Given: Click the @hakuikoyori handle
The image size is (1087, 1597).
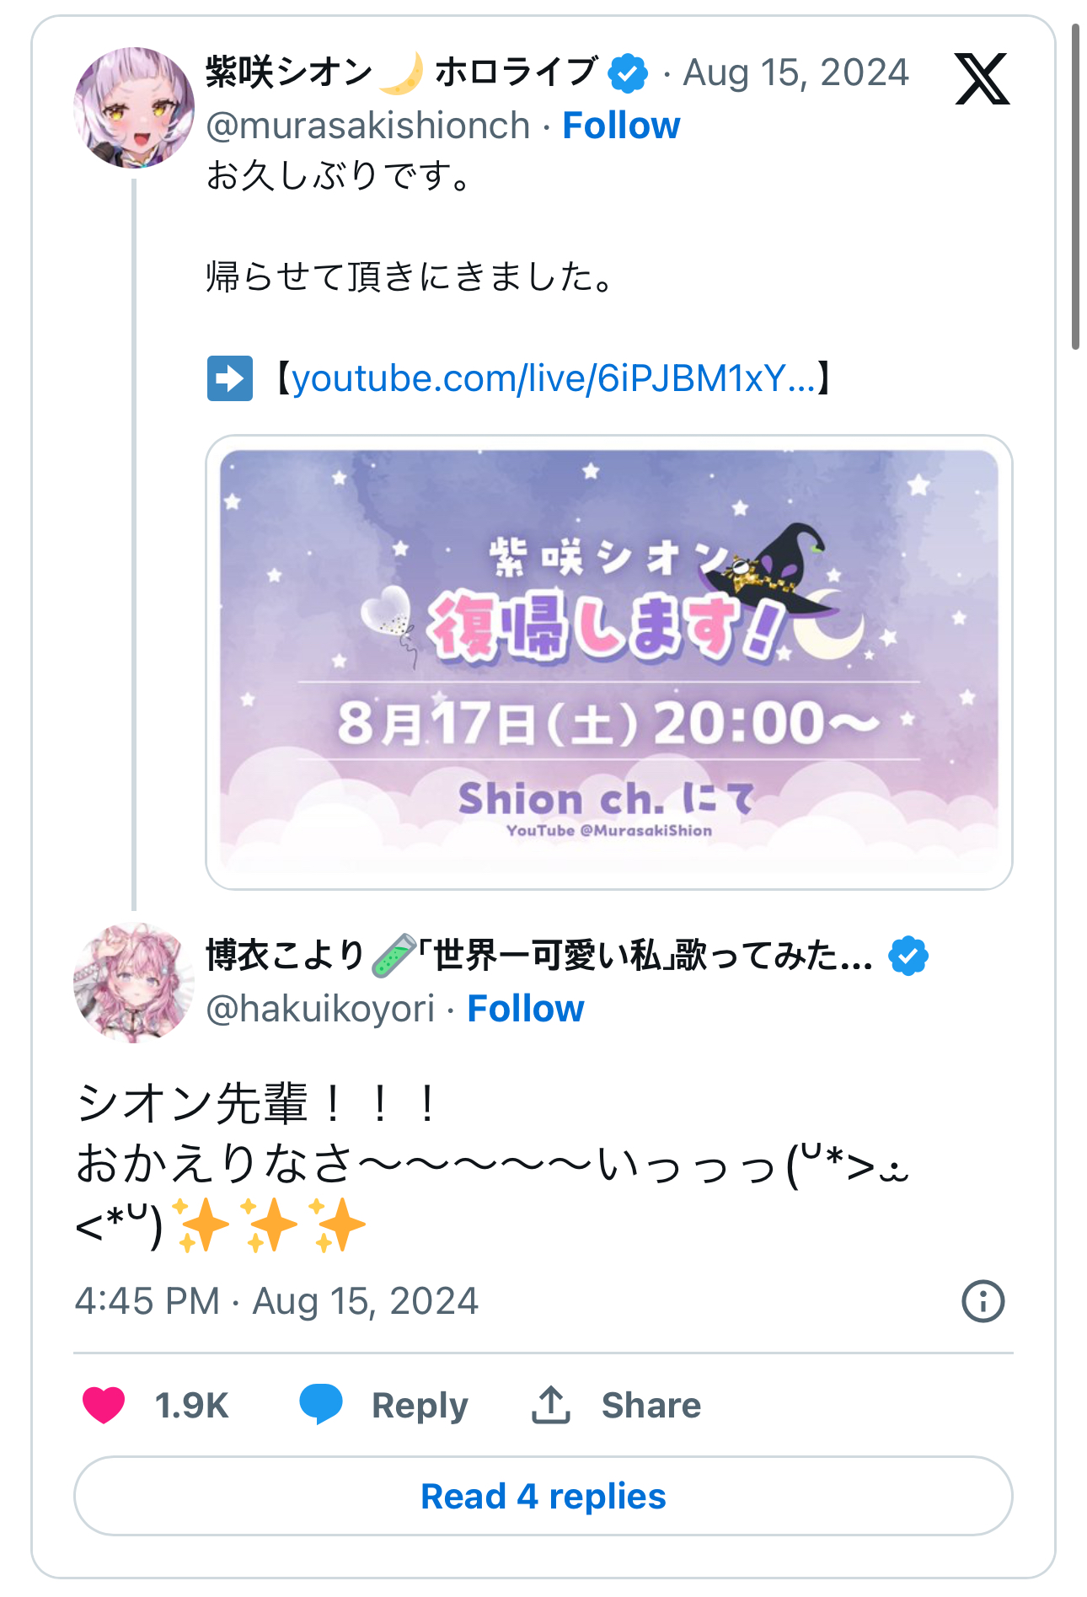Looking at the screenshot, I should (x=320, y=1009).
